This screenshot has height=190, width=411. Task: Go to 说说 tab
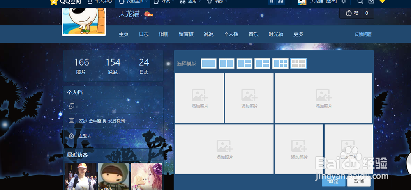[209, 34]
